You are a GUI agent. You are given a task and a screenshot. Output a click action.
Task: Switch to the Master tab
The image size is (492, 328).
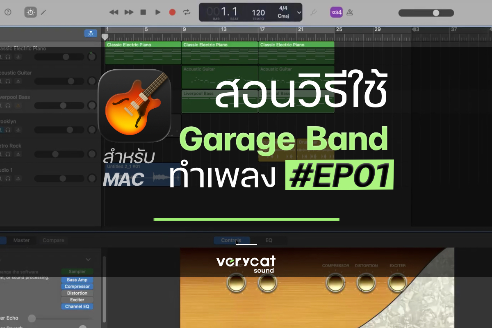21,240
